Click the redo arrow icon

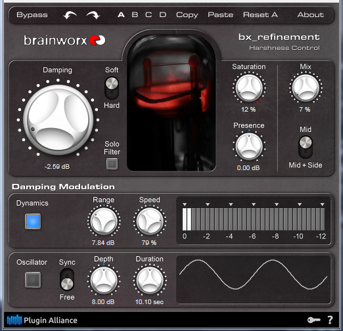coord(93,15)
